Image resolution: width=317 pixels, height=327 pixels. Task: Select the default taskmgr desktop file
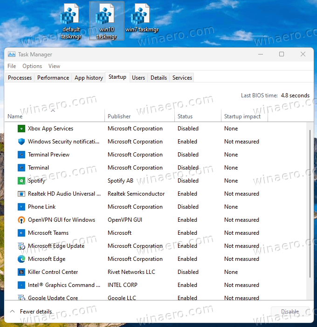(x=70, y=21)
